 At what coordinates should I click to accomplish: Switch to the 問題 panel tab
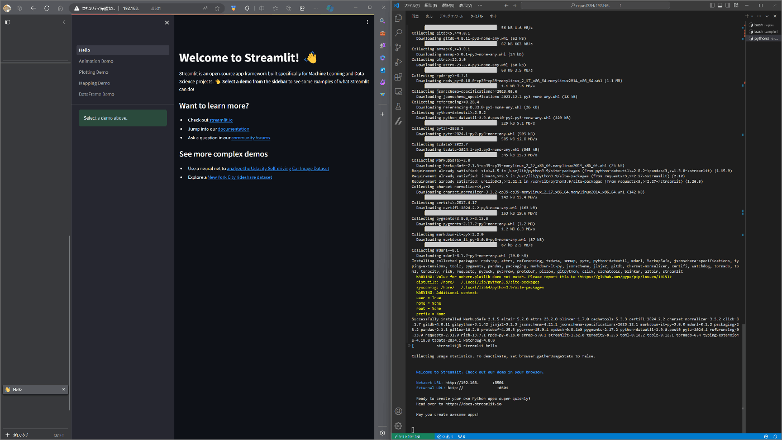pos(415,16)
